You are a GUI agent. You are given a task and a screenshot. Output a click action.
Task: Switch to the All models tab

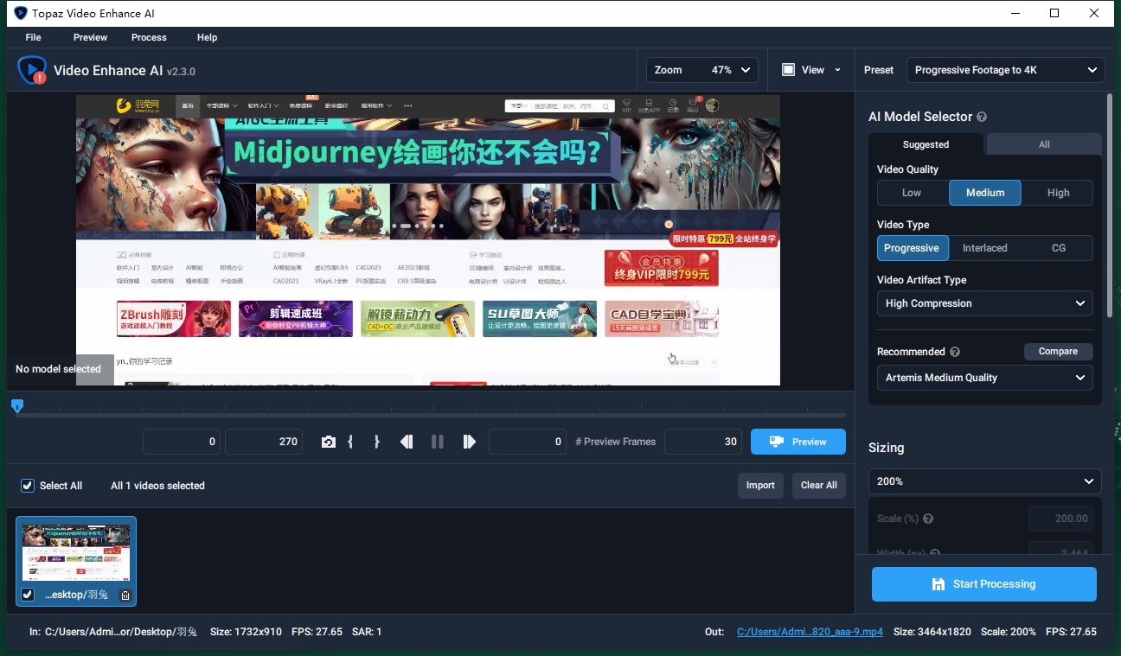tap(1044, 144)
